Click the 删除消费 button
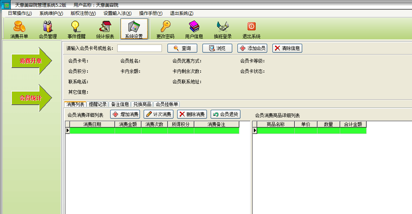This screenshot has height=214, width=412. coord(192,114)
